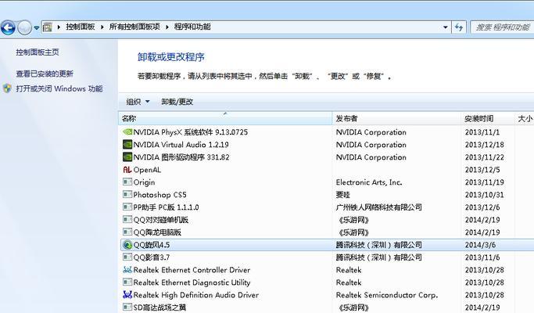Screen dimensions: 534x313
Task: Go back using the Back arrow button
Action: (x=8, y=27)
